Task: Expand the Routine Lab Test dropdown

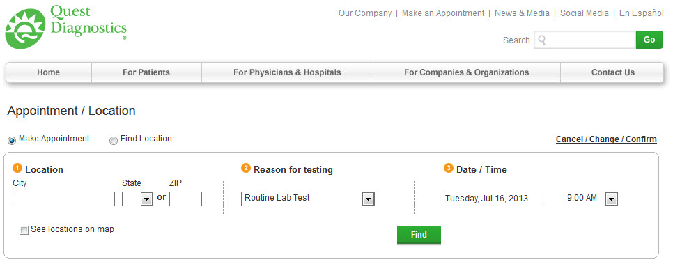Action: coord(308,199)
